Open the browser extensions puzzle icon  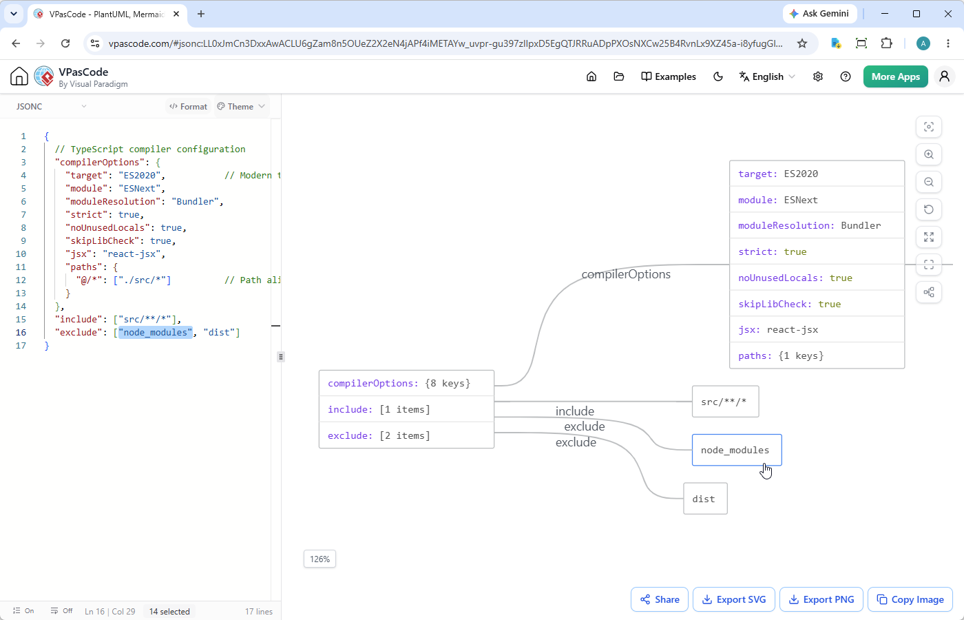point(887,43)
